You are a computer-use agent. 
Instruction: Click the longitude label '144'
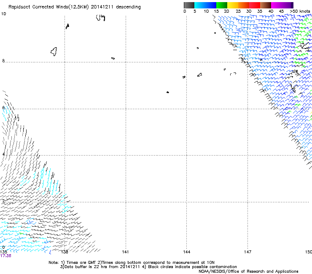[x=187, y=252]
